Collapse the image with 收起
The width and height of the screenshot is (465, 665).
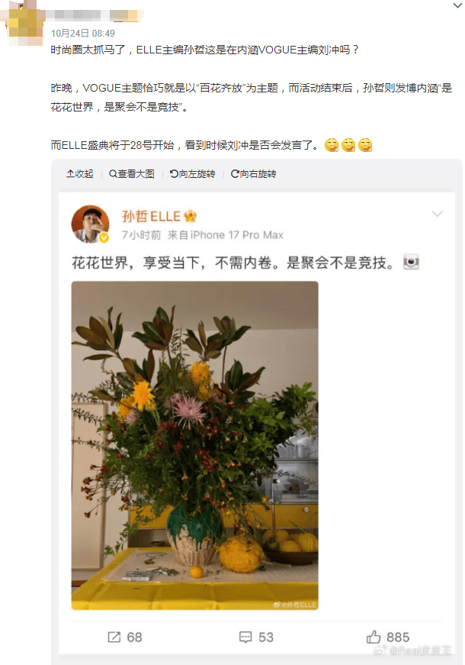79,173
